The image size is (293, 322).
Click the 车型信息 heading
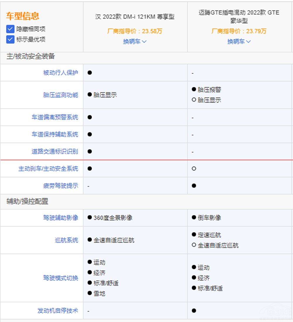coord(23,16)
